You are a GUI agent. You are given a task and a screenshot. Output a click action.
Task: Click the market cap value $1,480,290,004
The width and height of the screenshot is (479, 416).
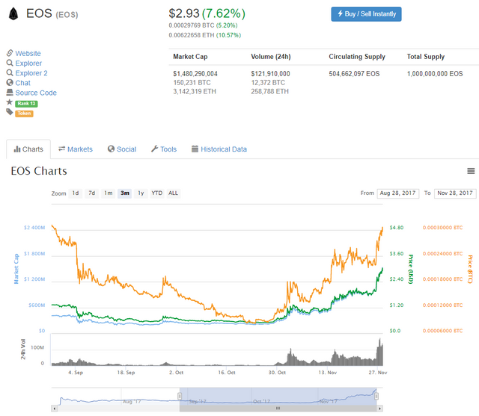coord(195,74)
